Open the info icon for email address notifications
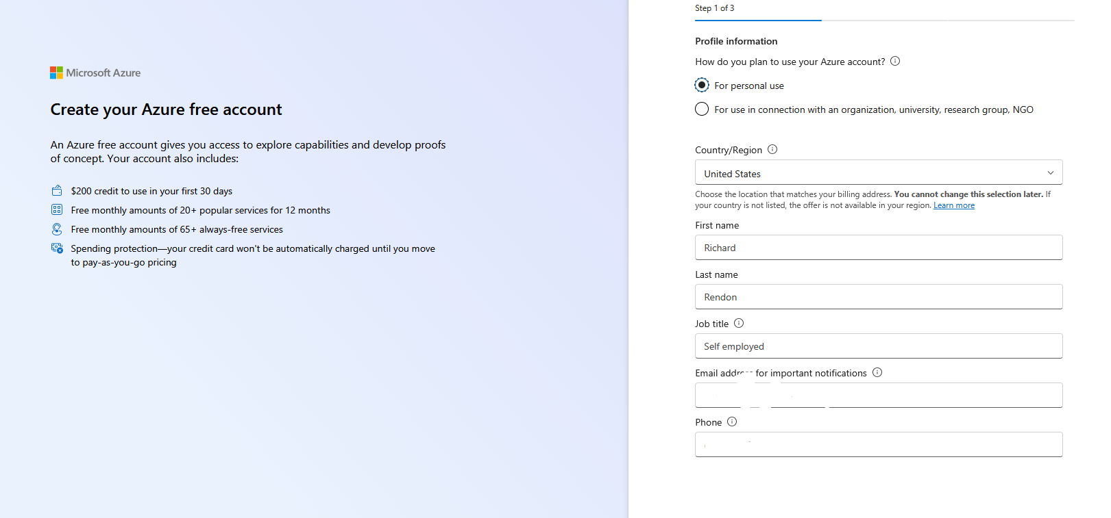 point(877,372)
